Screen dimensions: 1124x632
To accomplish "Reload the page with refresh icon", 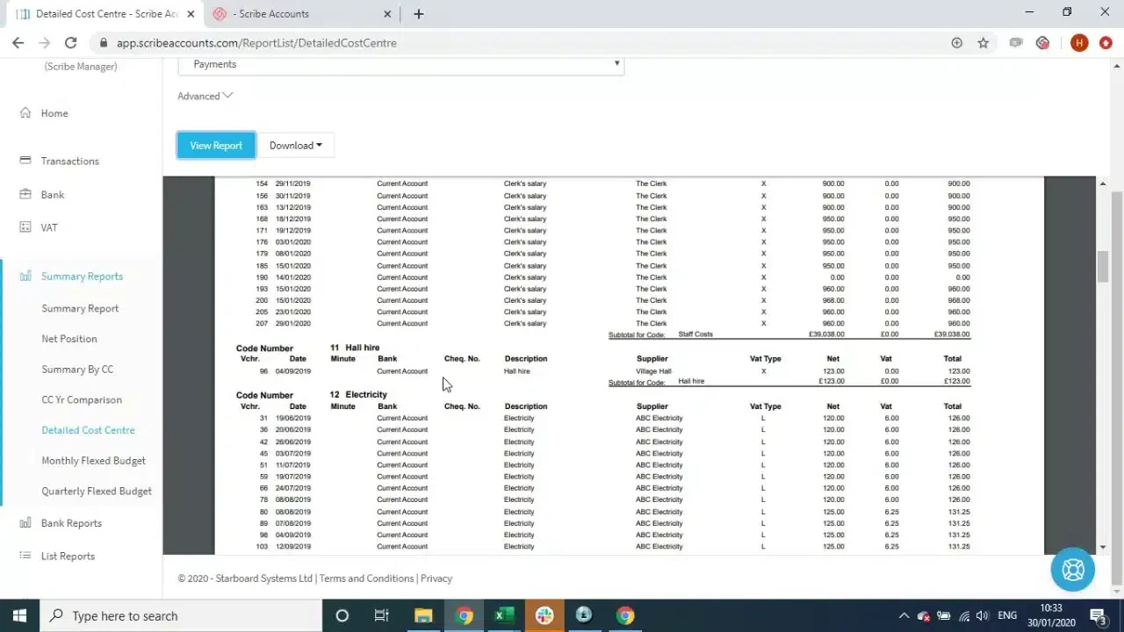I will [x=70, y=42].
